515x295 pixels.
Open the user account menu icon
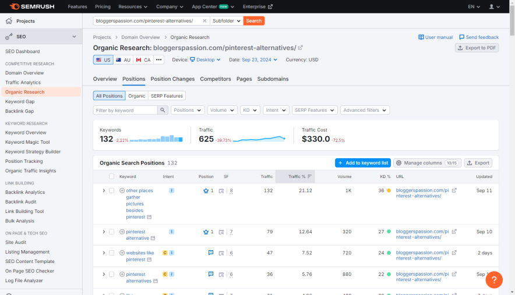pos(494,6)
